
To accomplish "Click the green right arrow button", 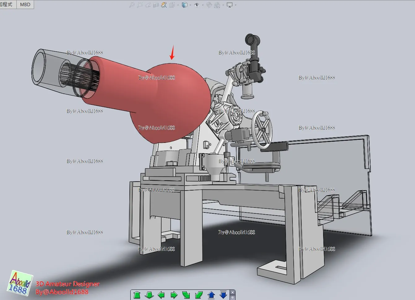I will 174,295.
